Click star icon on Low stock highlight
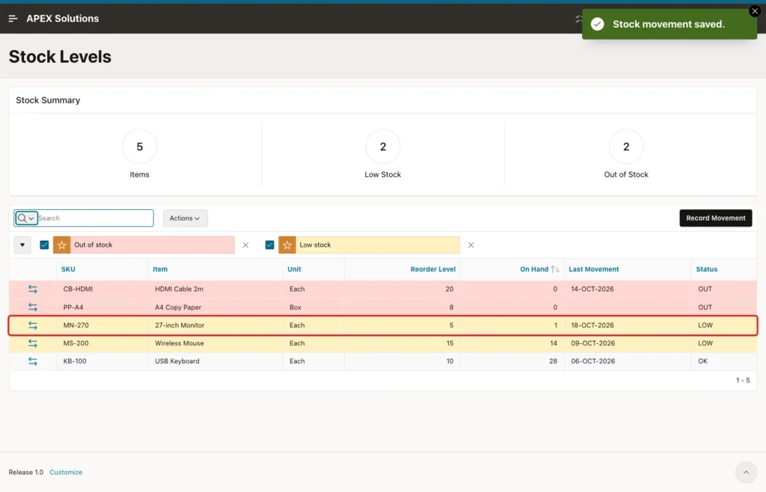Screen dimensions: 766x492 (287, 245)
